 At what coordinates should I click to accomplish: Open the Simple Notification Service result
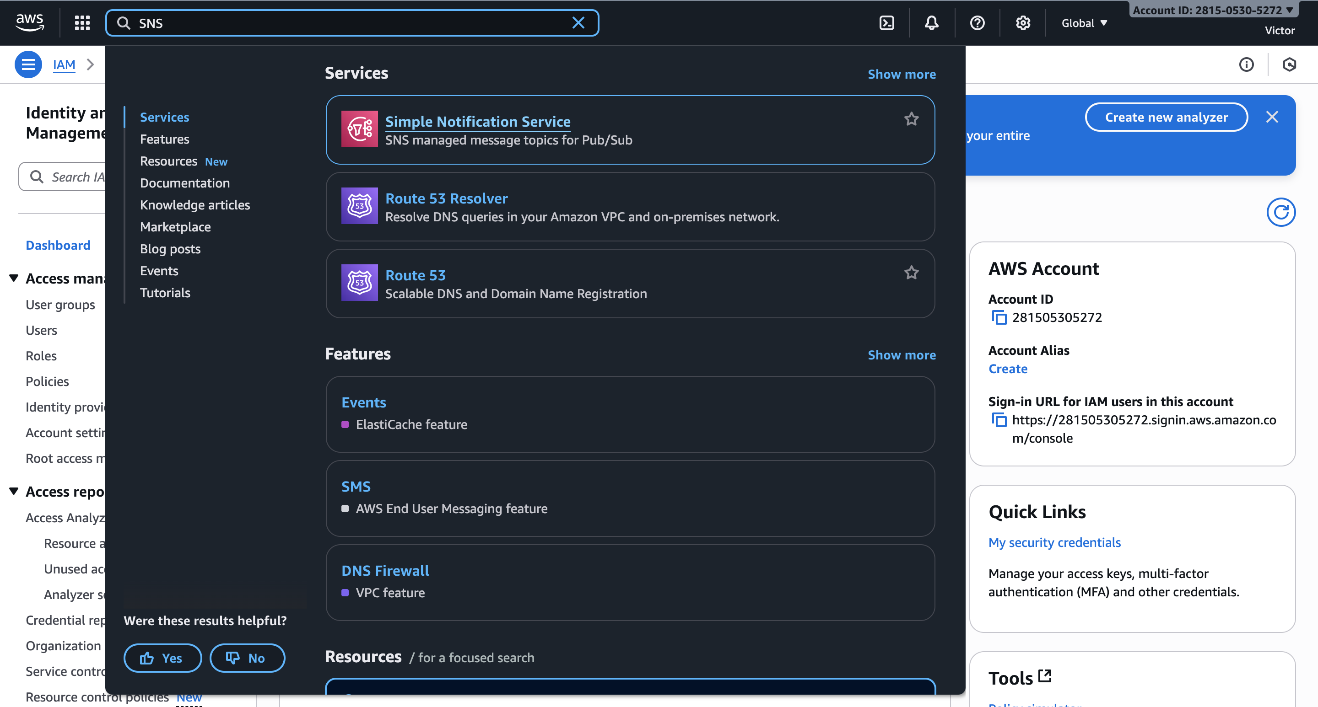(477, 122)
